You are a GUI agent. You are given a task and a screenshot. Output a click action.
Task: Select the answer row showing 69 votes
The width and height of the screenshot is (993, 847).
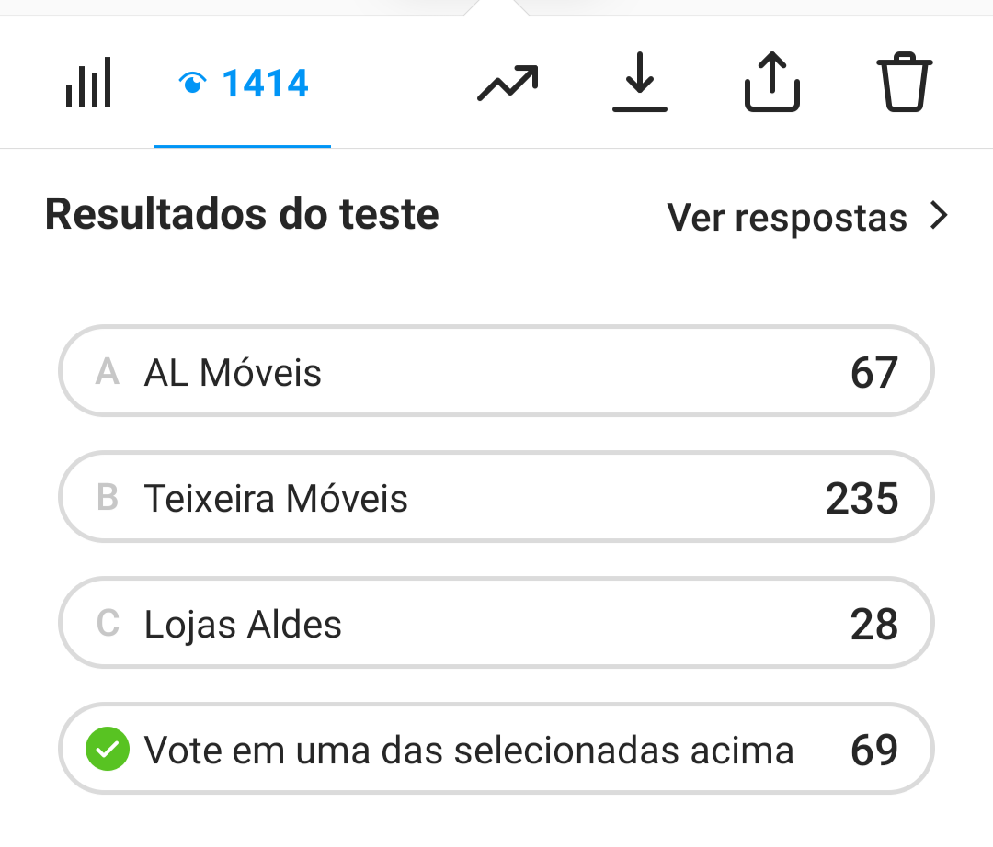pos(496,749)
